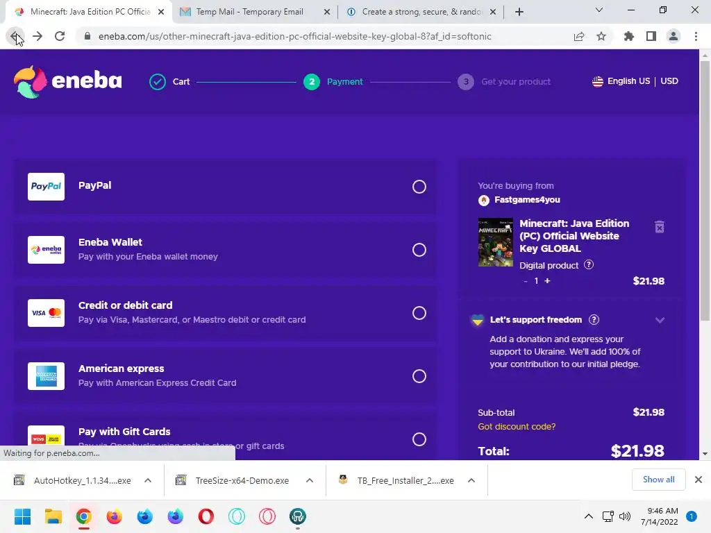Click the completed Cart step checkmark

point(158,82)
